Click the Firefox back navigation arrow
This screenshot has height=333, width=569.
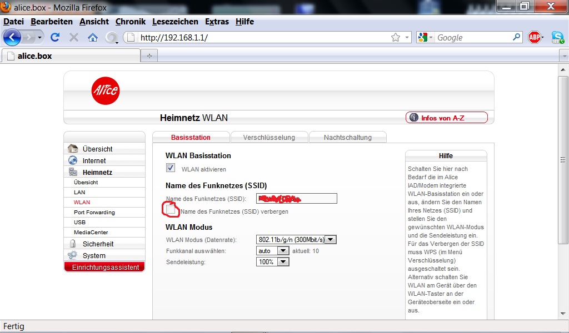tap(12, 37)
